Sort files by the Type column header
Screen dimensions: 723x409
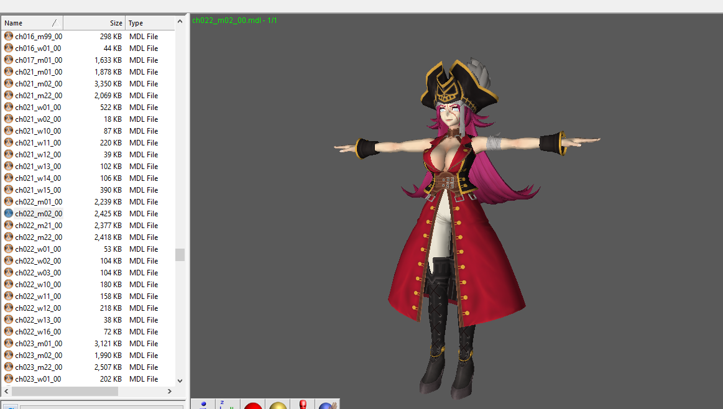[x=150, y=23]
